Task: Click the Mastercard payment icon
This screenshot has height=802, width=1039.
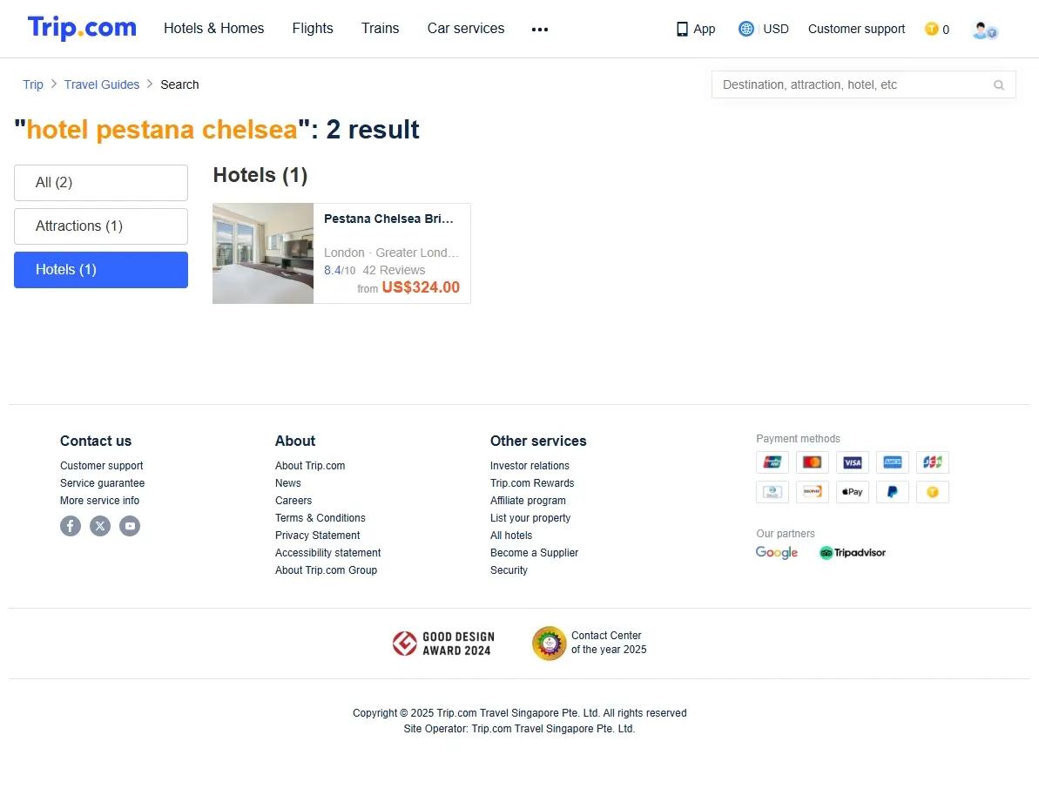Action: pyautogui.click(x=812, y=462)
